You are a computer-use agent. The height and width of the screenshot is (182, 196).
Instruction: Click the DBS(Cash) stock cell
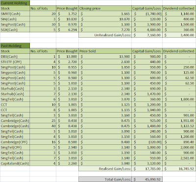15,56
